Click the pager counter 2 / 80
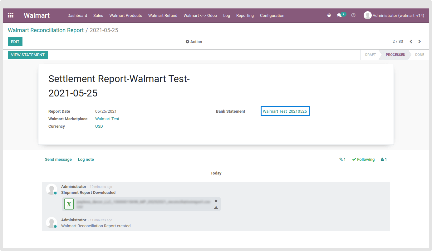The width and height of the screenshot is (432, 251). pyautogui.click(x=398, y=42)
